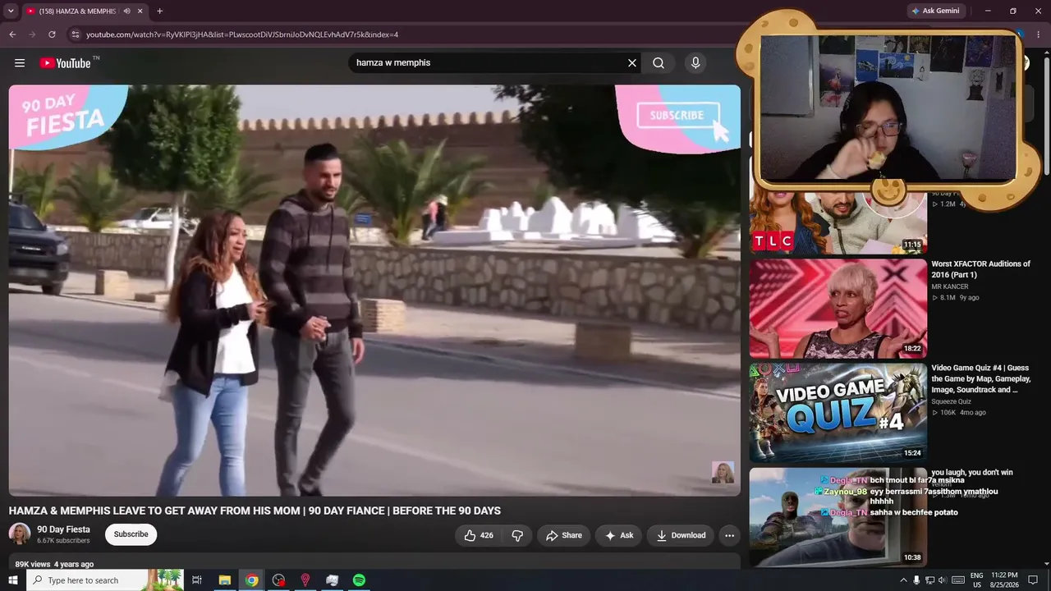Viewport: 1051px width, 591px height.
Task: Open the YouTube hamburger guide menu
Action: [20, 63]
